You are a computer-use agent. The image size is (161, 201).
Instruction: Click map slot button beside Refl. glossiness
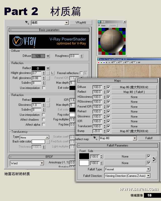(x=48, y=78)
